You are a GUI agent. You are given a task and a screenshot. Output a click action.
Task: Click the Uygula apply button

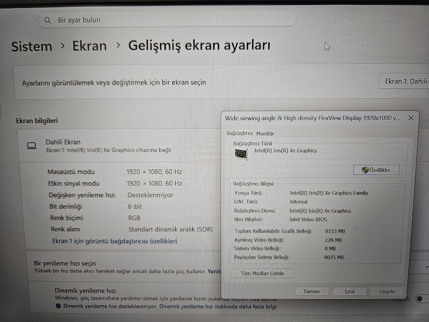pos(387,291)
